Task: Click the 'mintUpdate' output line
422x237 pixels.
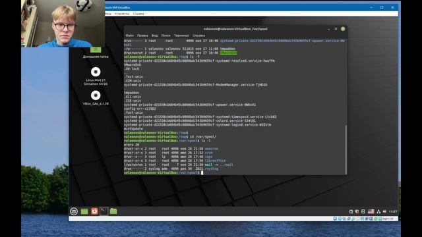Action: tap(133, 129)
